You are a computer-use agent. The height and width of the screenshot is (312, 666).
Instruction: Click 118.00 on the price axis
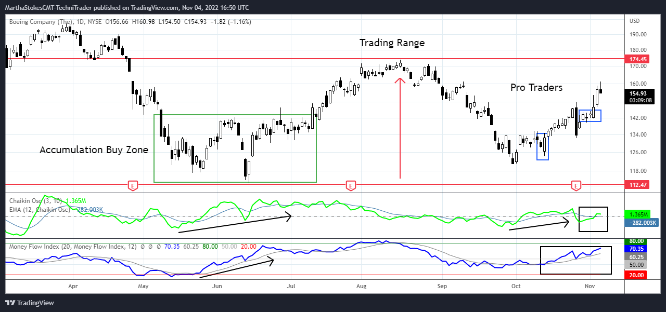638,171
